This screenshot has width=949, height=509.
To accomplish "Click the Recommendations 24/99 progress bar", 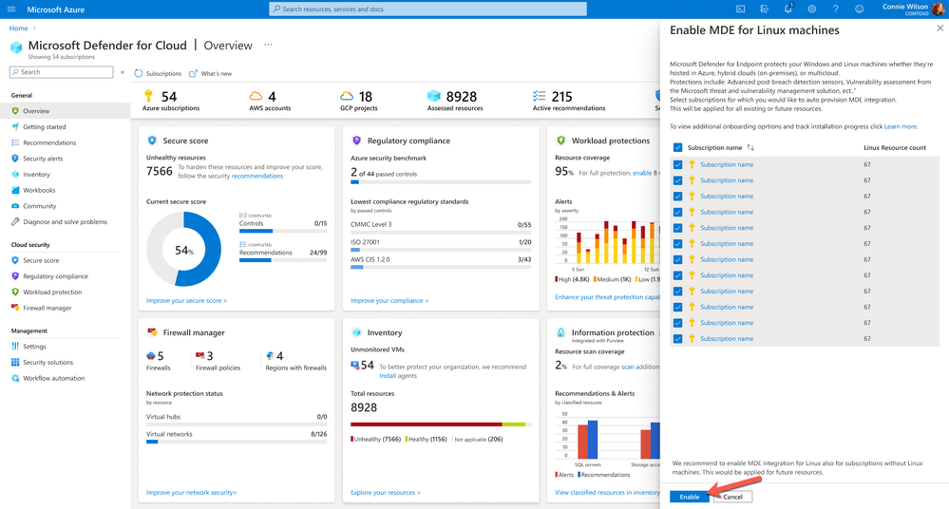I will pos(283,260).
